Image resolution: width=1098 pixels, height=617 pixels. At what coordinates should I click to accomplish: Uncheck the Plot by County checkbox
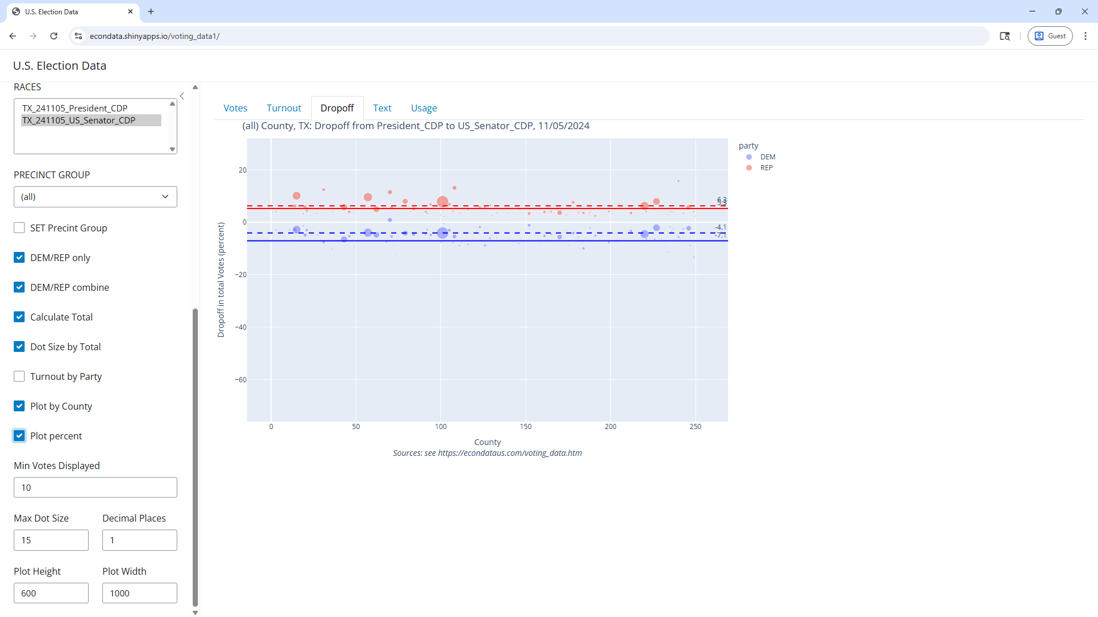click(19, 406)
